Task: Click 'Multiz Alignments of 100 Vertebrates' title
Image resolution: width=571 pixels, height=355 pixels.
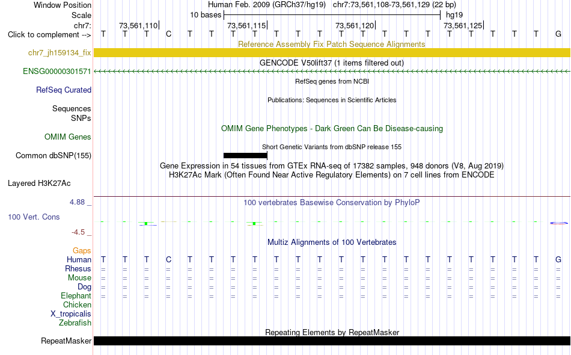Action: [332, 242]
